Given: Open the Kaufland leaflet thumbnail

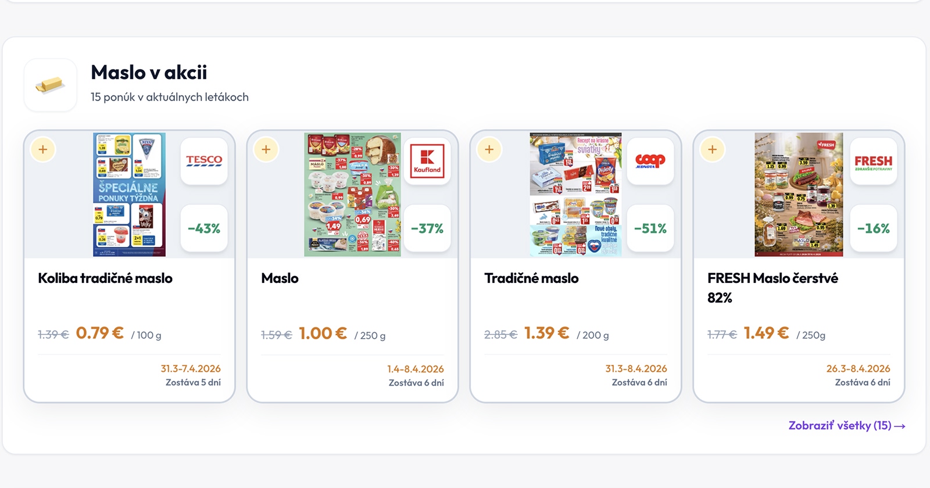Looking at the screenshot, I should [352, 195].
